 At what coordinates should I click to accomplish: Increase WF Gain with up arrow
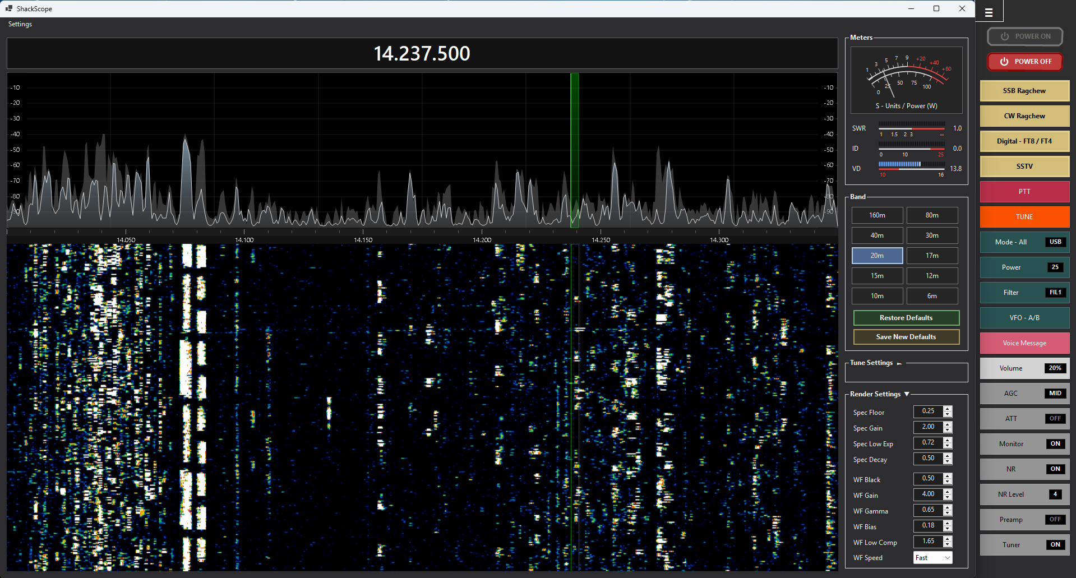pos(948,492)
